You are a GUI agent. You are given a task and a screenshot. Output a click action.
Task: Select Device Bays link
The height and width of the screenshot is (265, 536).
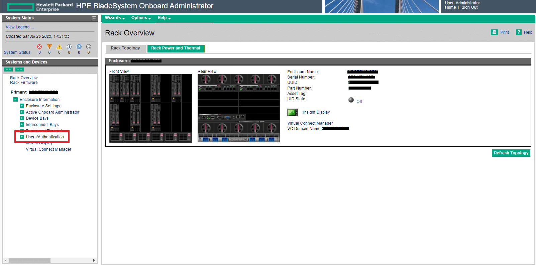37,118
